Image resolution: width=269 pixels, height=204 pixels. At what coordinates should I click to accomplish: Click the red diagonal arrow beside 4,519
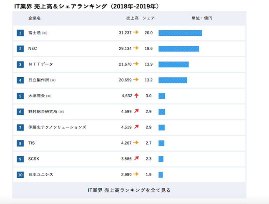136,127
